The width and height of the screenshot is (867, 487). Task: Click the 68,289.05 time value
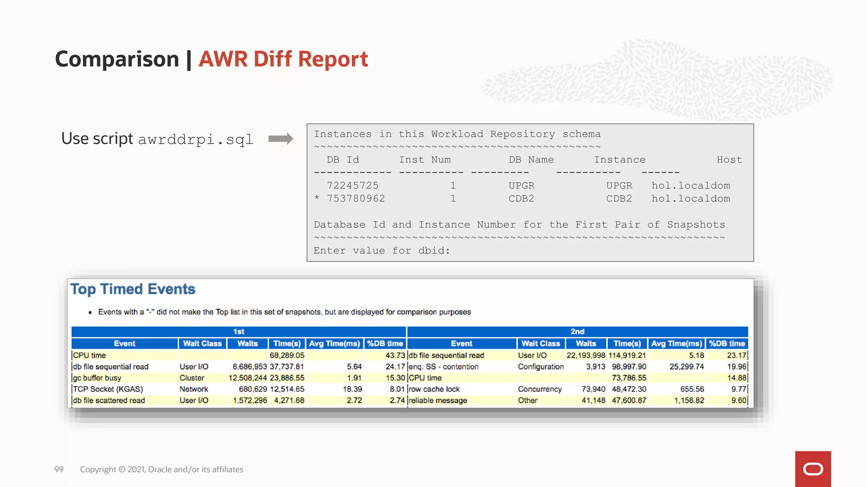point(287,356)
